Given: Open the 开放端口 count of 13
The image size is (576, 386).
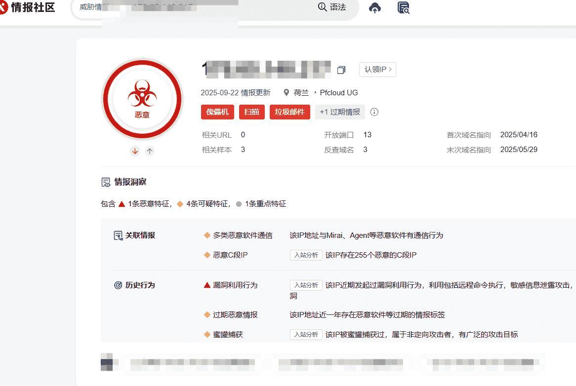Looking at the screenshot, I should coord(367,135).
